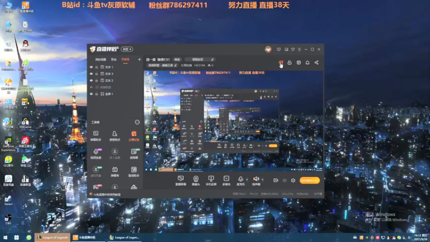Viewport: 430px width, 242px height.
Task: Hide the 文本 1 source layer
Action: [x=91, y=67]
